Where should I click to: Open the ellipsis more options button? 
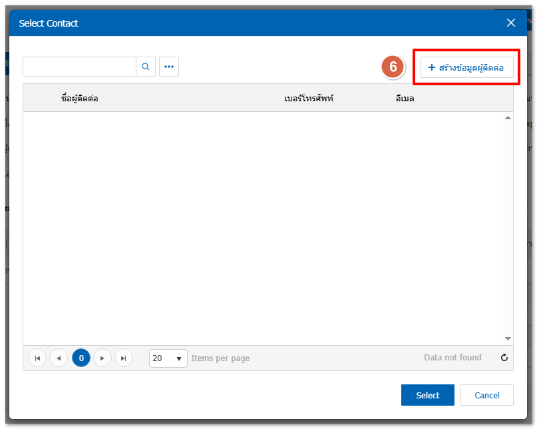tap(169, 67)
